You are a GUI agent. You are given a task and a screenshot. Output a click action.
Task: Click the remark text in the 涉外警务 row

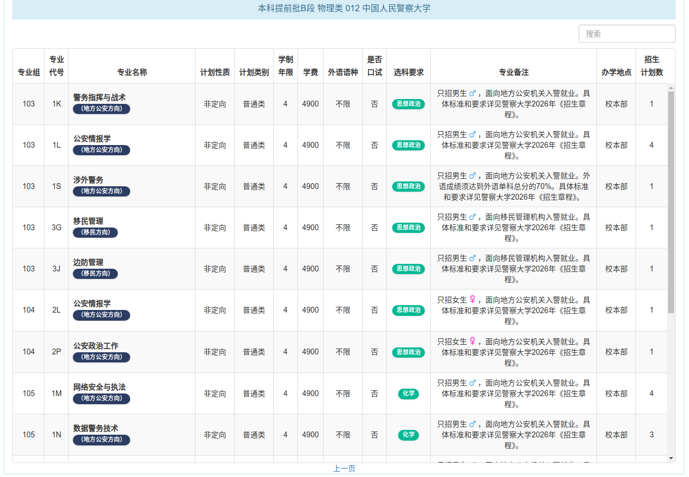(514, 186)
